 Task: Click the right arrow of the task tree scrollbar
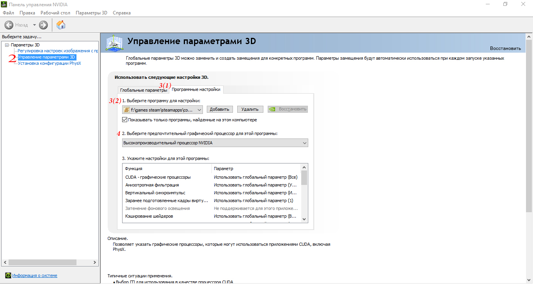tap(94, 263)
